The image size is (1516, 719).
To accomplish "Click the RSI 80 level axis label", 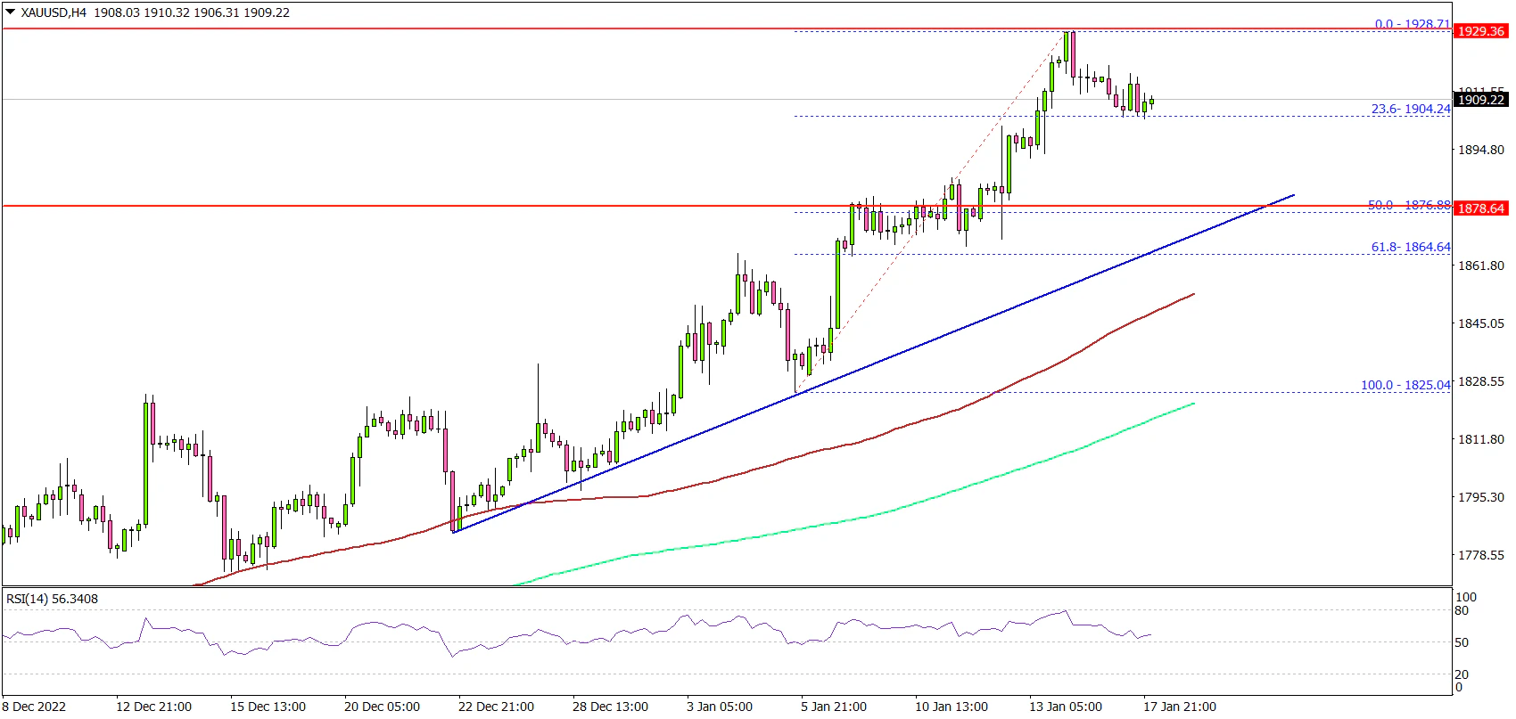I will coord(1462,610).
